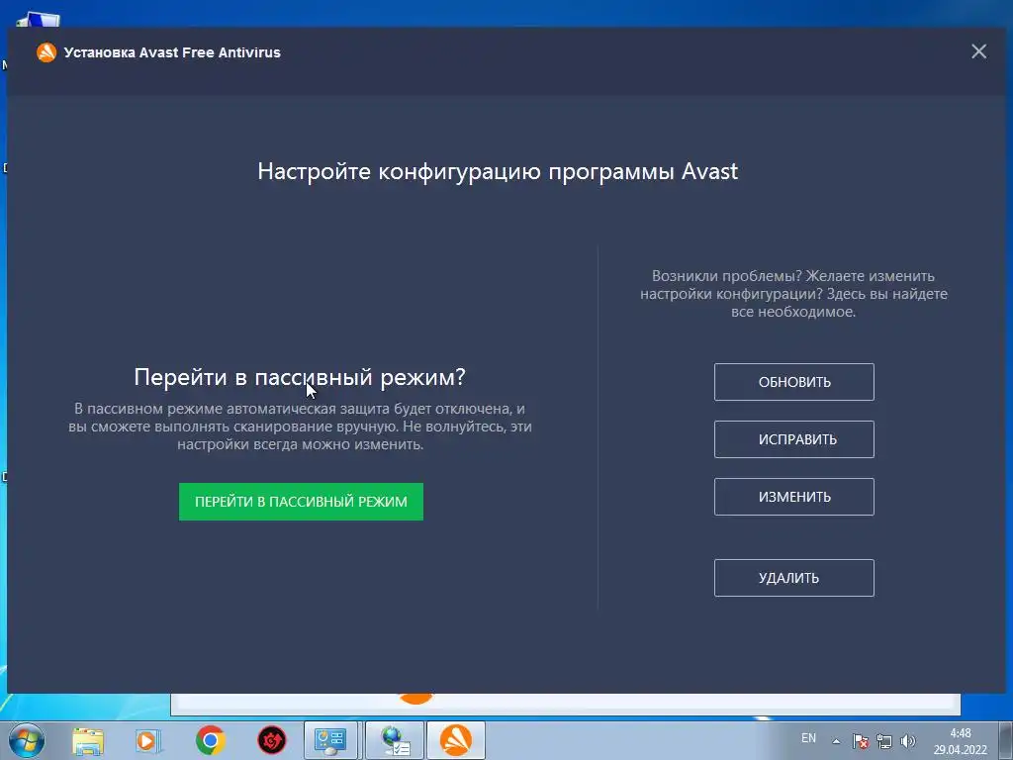
Task: Open Google Chrome from taskbar
Action: pyautogui.click(x=210, y=740)
